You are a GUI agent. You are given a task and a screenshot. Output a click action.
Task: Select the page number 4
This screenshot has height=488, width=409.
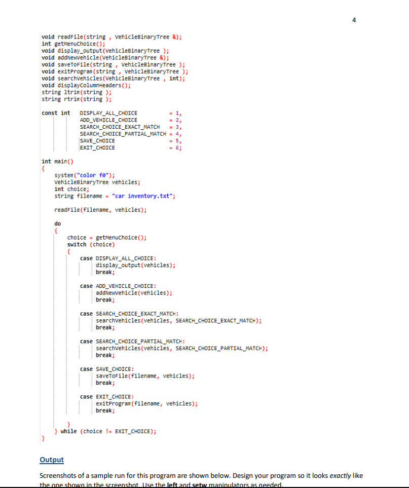tap(354, 20)
